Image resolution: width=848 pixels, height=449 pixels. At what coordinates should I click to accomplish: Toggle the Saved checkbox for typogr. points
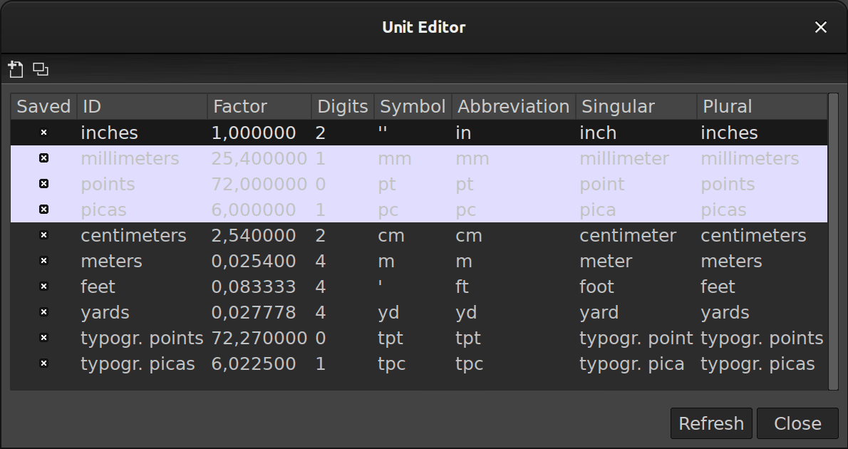coord(43,338)
